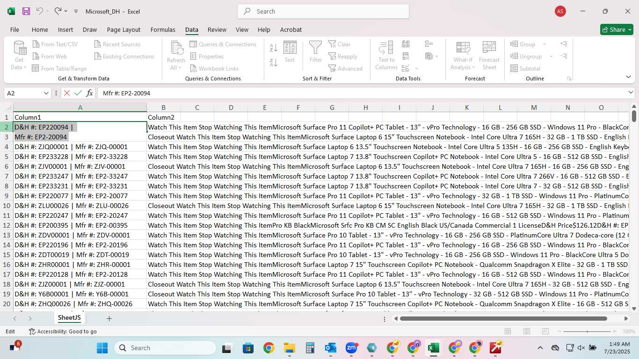Click the Hide Detail outline icon
Image resolution: width=639 pixels, height=359 pixels.
pyautogui.click(x=564, y=56)
